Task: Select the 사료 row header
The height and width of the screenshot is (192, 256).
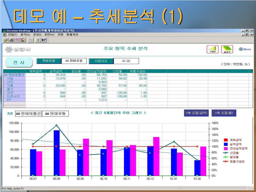Action: pos(14,78)
